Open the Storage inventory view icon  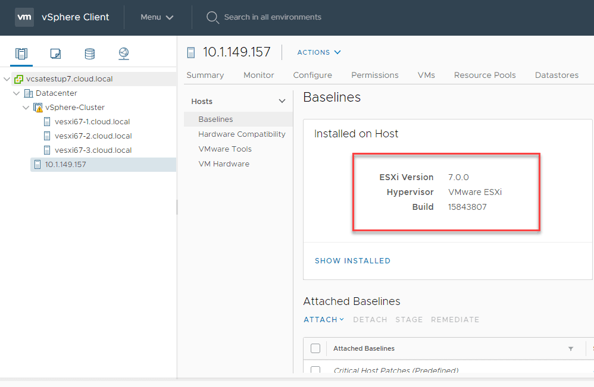(89, 54)
